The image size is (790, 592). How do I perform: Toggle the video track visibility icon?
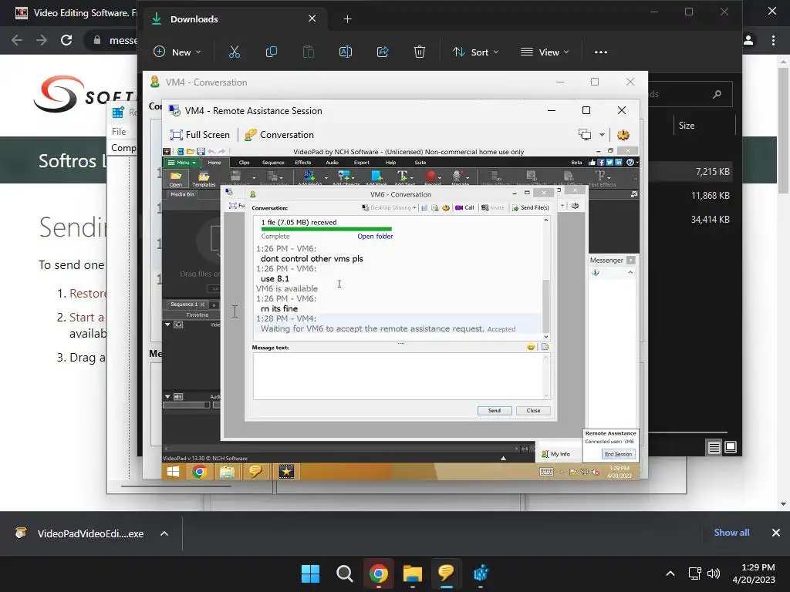click(178, 325)
